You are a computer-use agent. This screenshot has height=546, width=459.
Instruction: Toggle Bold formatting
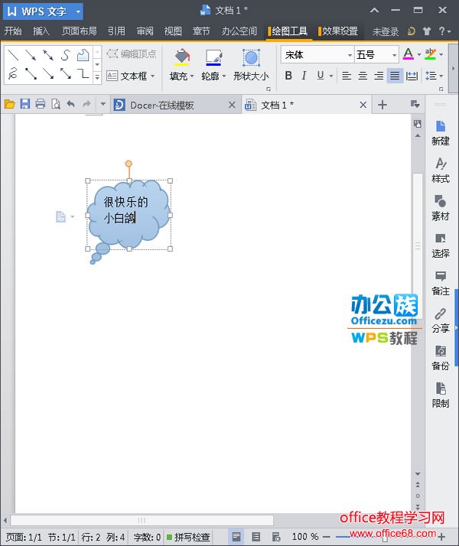(288, 76)
